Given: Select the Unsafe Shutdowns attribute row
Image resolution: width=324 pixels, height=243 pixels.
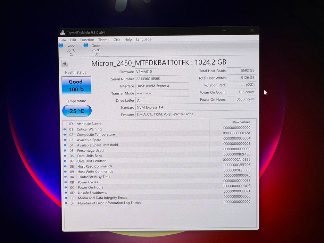Looking at the screenshot, I should pos(157,192).
